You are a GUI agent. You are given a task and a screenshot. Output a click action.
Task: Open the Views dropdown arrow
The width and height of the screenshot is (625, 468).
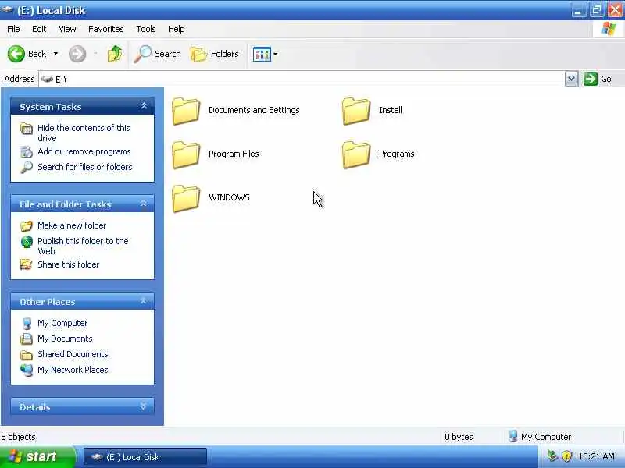[x=276, y=54]
